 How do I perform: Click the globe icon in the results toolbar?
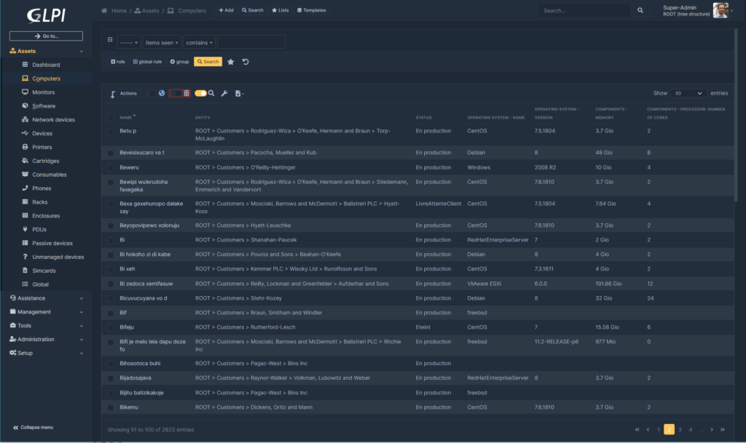[x=162, y=94]
